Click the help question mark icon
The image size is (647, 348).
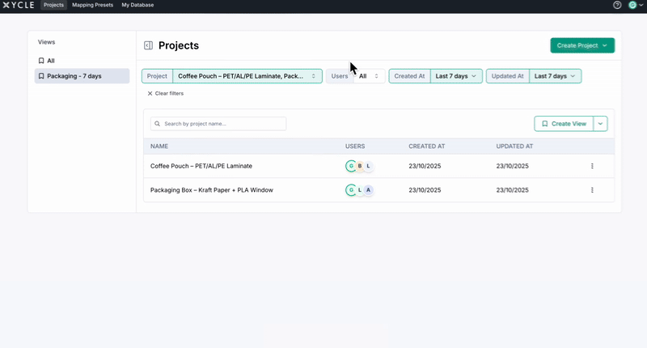(617, 5)
